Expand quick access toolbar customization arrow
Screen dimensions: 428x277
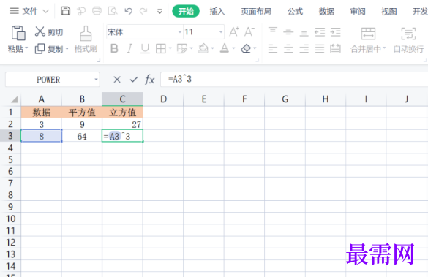click(159, 11)
